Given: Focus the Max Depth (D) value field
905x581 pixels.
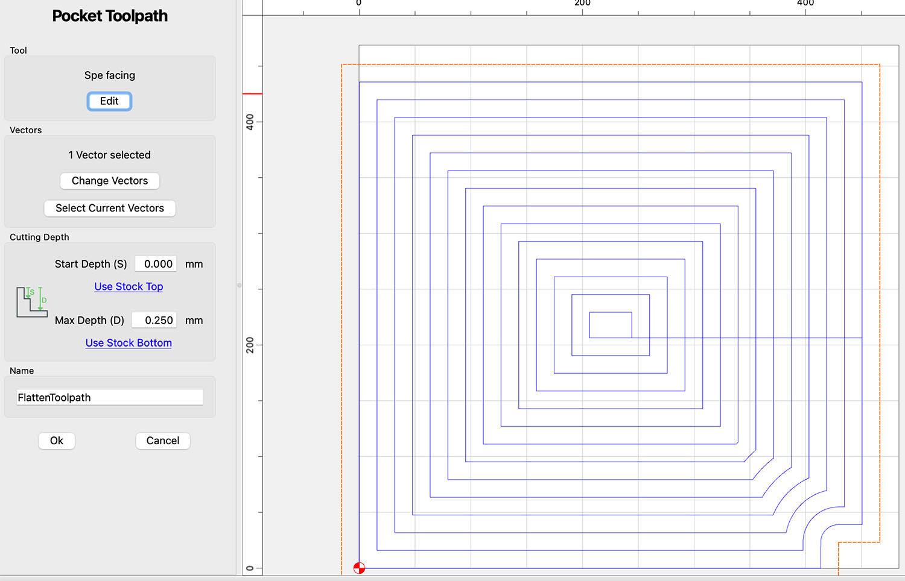Looking at the screenshot, I should tap(154, 321).
